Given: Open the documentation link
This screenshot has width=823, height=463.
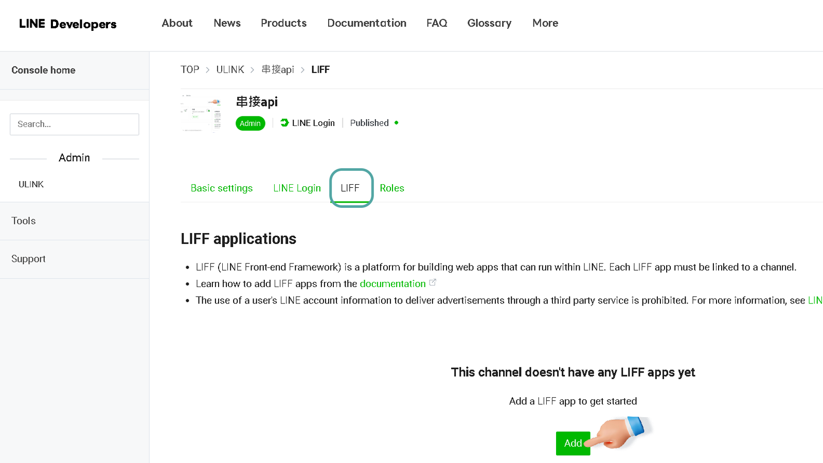Looking at the screenshot, I should point(392,284).
